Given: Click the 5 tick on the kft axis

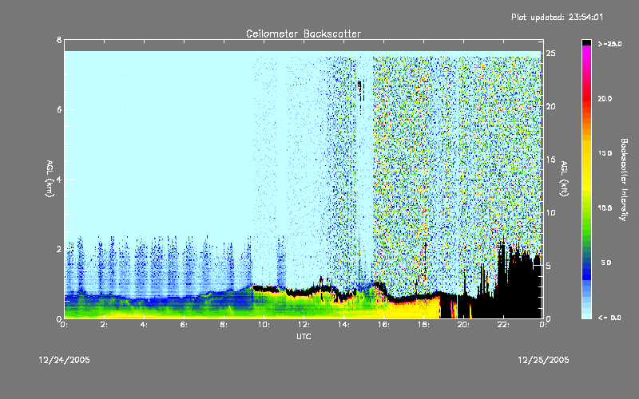Looking at the screenshot, I should tap(548, 266).
